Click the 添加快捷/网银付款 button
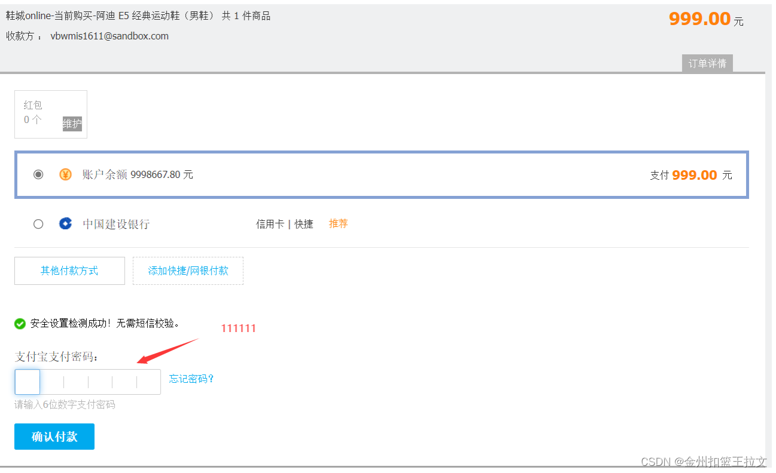The image size is (776, 473). click(188, 271)
